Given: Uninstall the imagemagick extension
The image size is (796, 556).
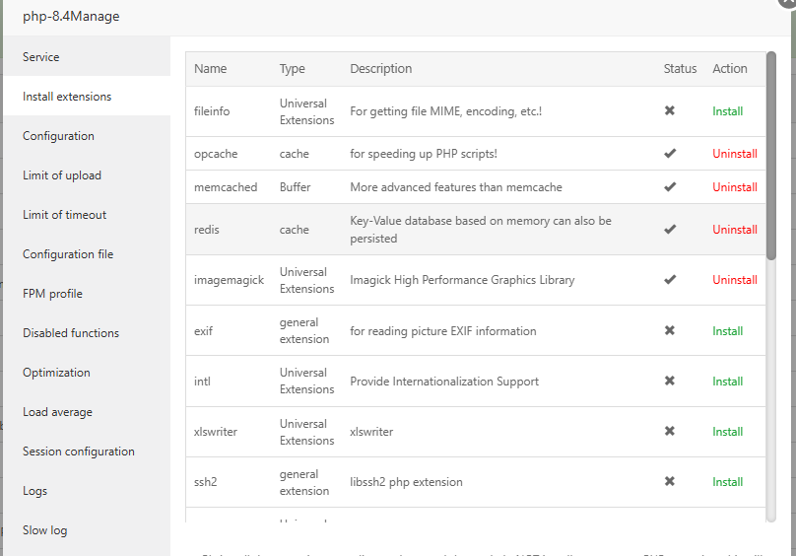Looking at the screenshot, I should coord(735,280).
